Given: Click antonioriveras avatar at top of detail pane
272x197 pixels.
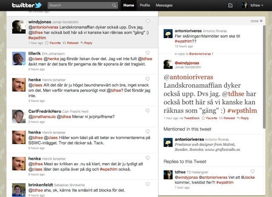Looking at the screenshot, I should [168, 34].
